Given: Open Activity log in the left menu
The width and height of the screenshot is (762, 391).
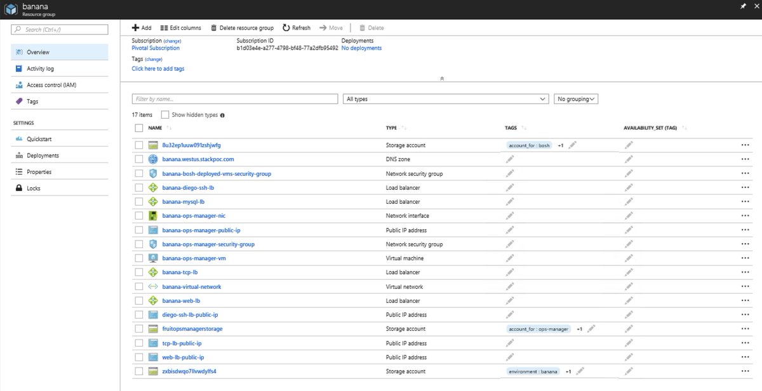Looking at the screenshot, I should [60, 69].
